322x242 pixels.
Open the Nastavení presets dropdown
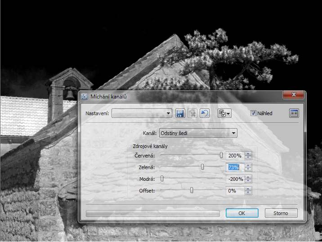click(x=142, y=113)
